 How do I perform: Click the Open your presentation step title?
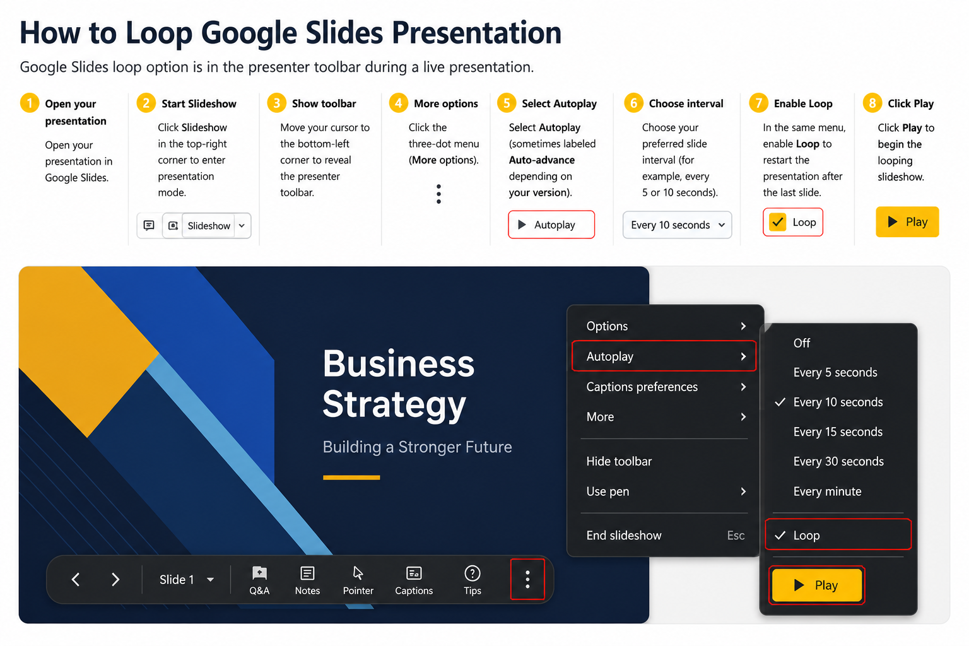click(76, 112)
